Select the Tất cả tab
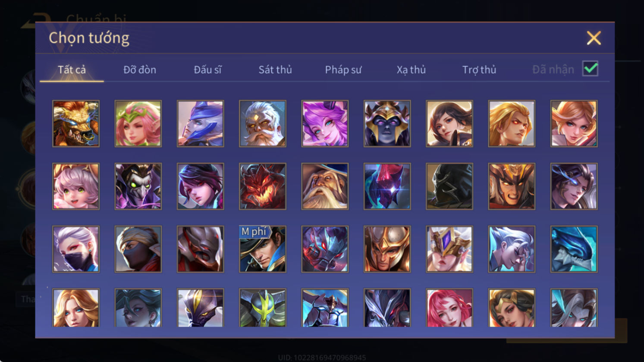Viewport: 644px width, 362px height. (x=72, y=69)
